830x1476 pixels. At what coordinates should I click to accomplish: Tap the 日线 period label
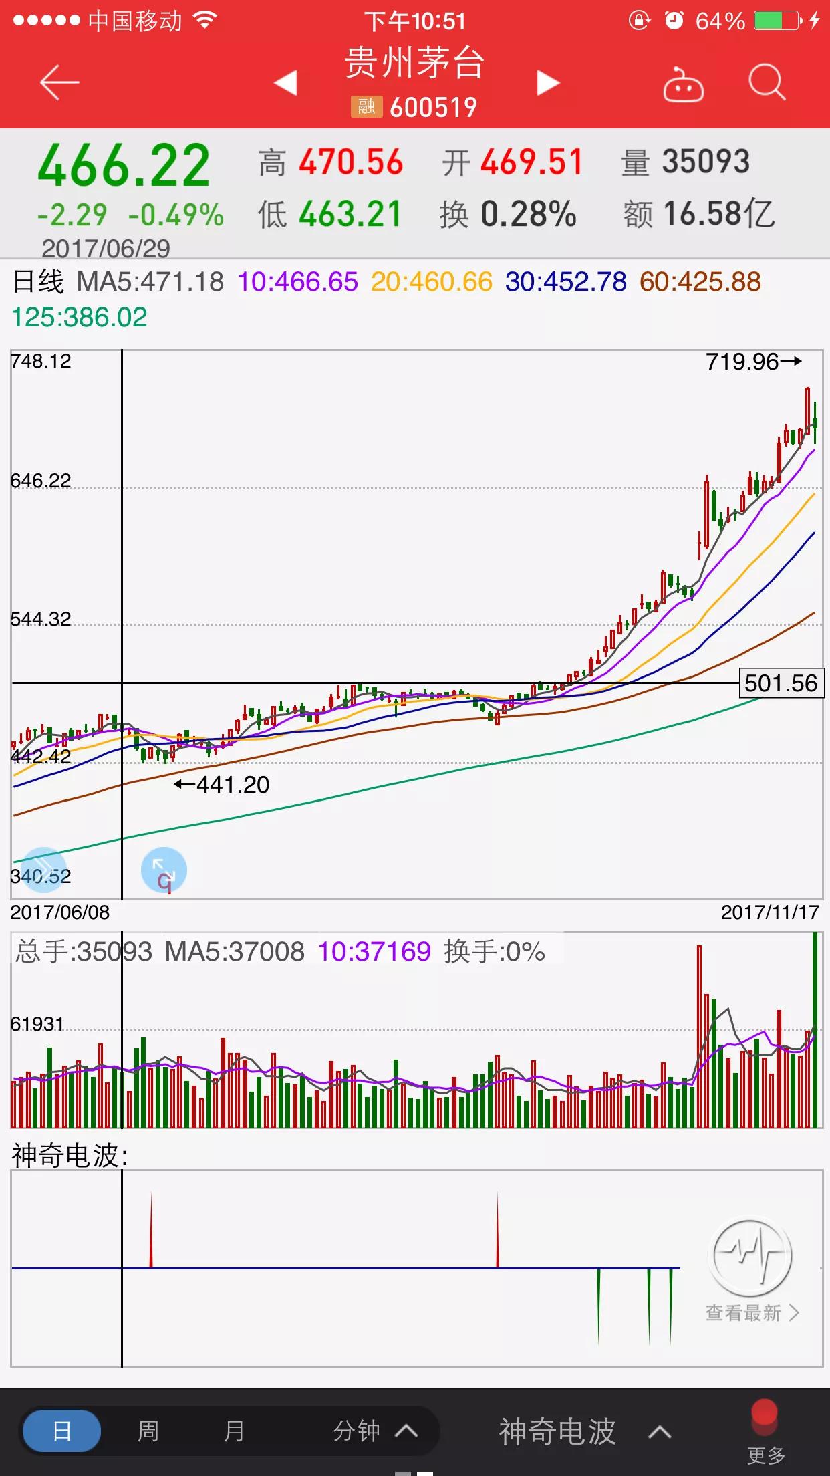[x=38, y=281]
